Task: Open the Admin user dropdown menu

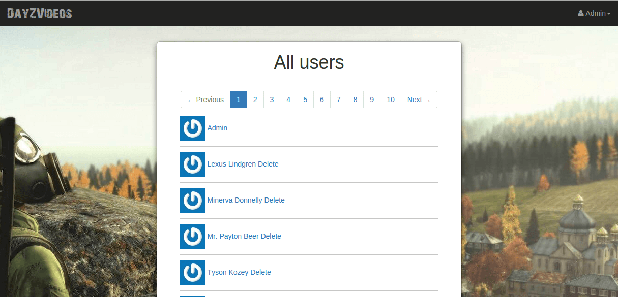Action: click(595, 13)
